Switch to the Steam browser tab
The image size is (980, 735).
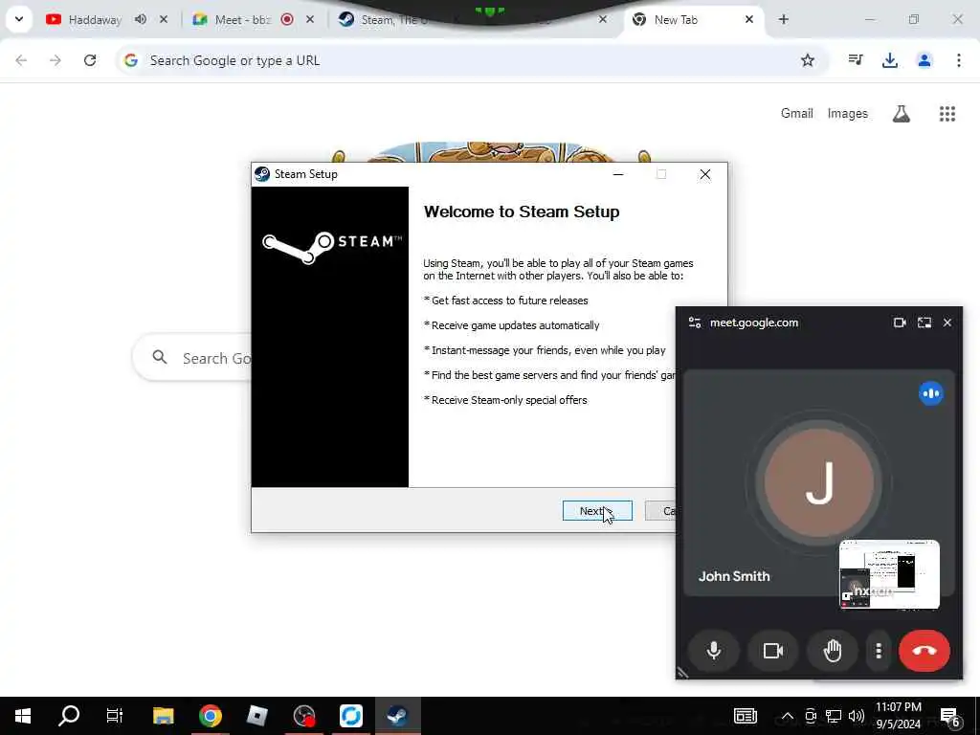point(393,20)
